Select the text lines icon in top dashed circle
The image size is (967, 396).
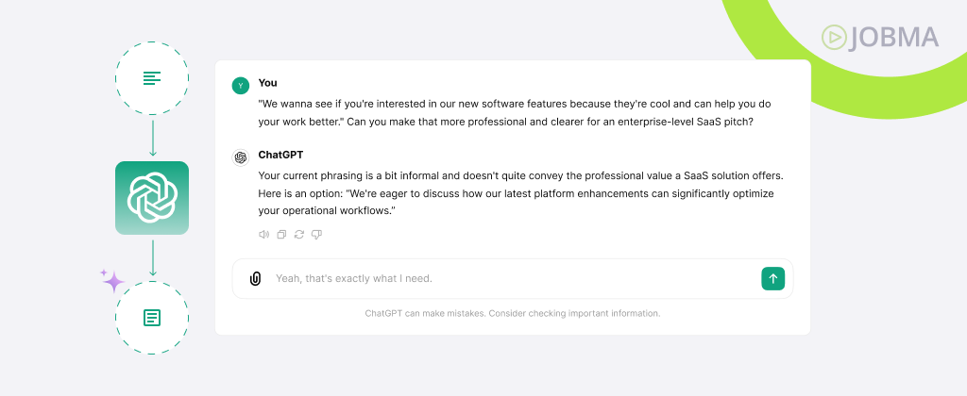(152, 78)
